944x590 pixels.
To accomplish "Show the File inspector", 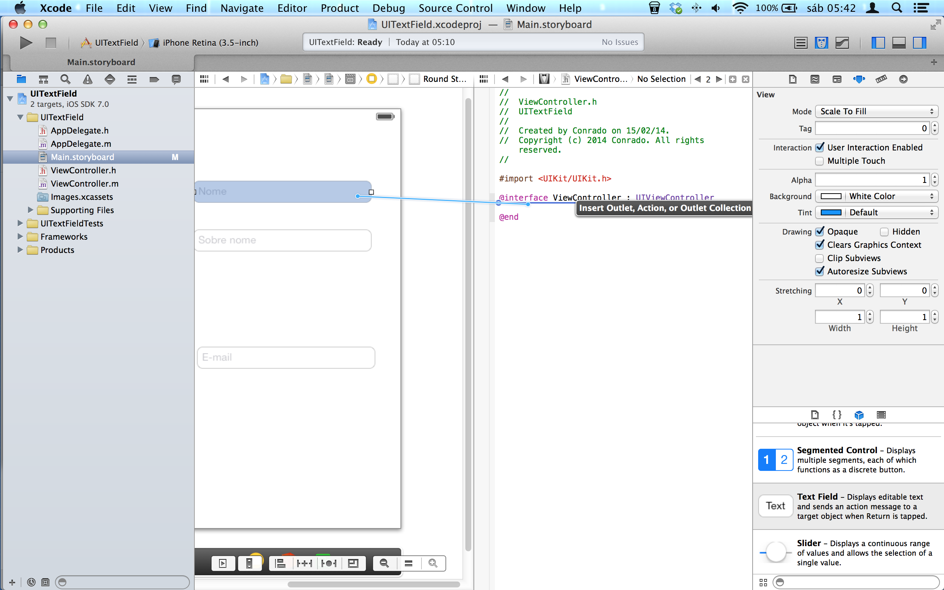I will (792, 79).
